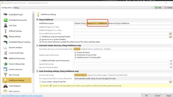Screen dimensions: 173x97
Task: Toggle Do not check references outside edited file
Action: click(40, 42)
